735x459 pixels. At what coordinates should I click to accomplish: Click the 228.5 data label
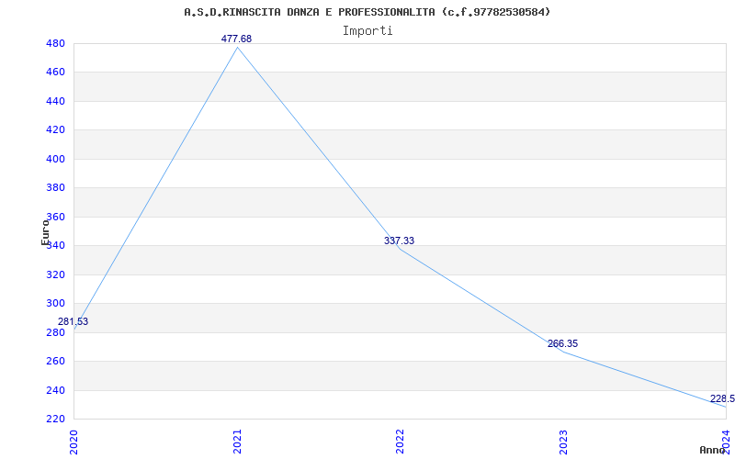[722, 398]
